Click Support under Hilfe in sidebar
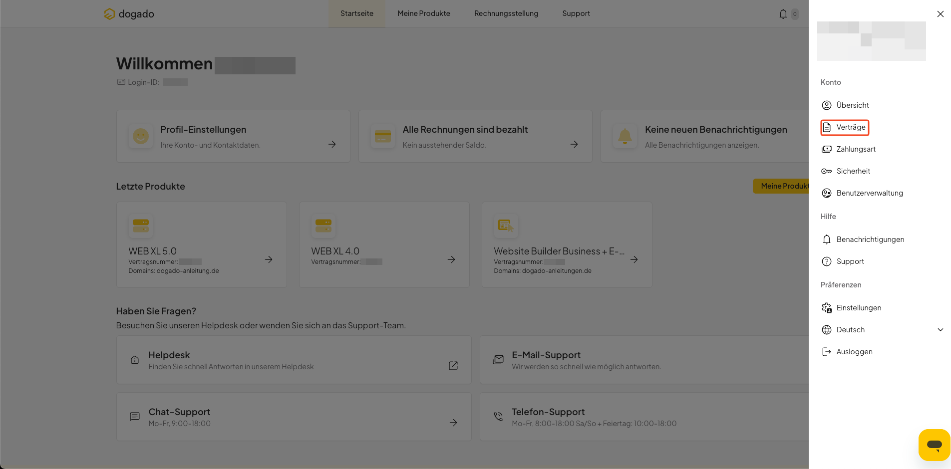 pyautogui.click(x=850, y=261)
